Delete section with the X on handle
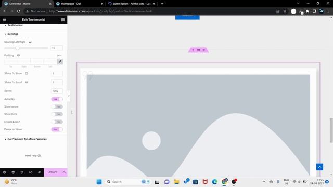This screenshot has height=187, width=333. [204, 50]
